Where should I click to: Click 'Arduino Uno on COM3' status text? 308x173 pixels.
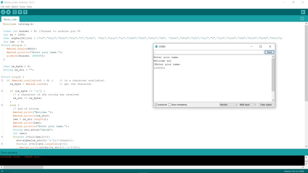coord(294,171)
